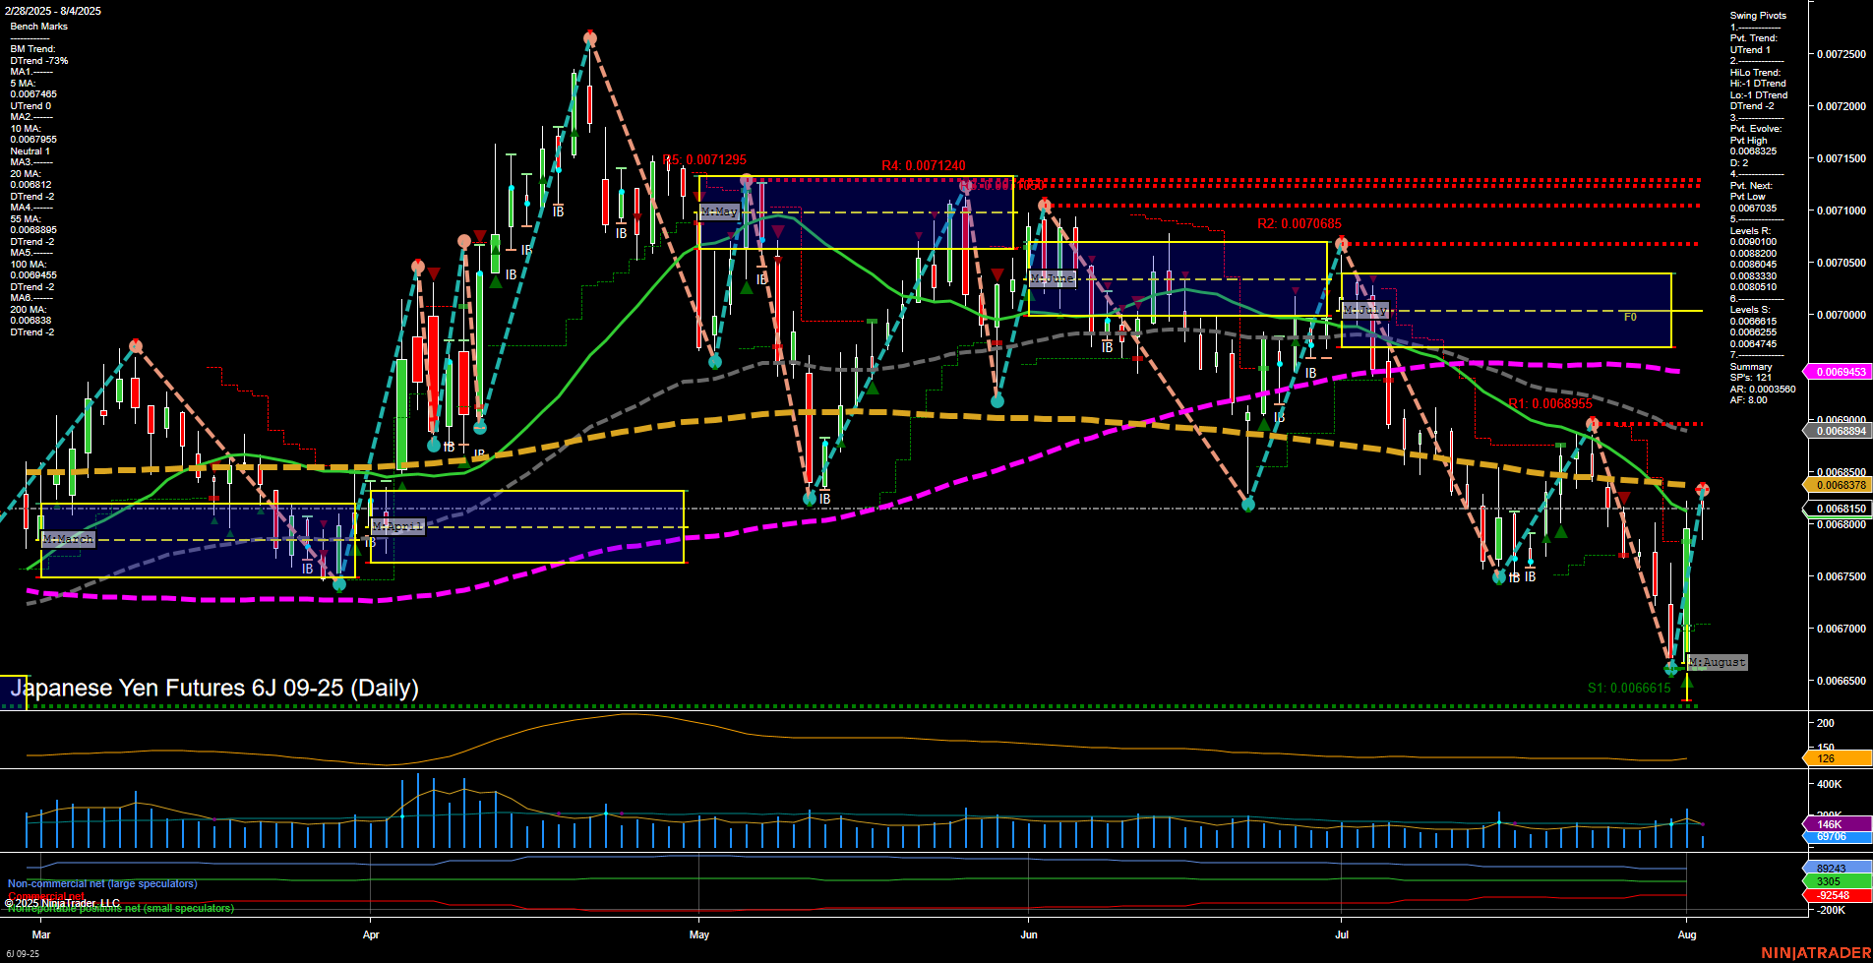This screenshot has width=1873, height=963.
Task: Click the green 3305 COT value marker
Action: point(1838,881)
